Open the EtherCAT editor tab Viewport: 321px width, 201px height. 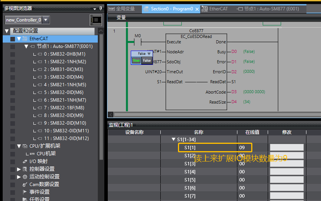point(214,9)
